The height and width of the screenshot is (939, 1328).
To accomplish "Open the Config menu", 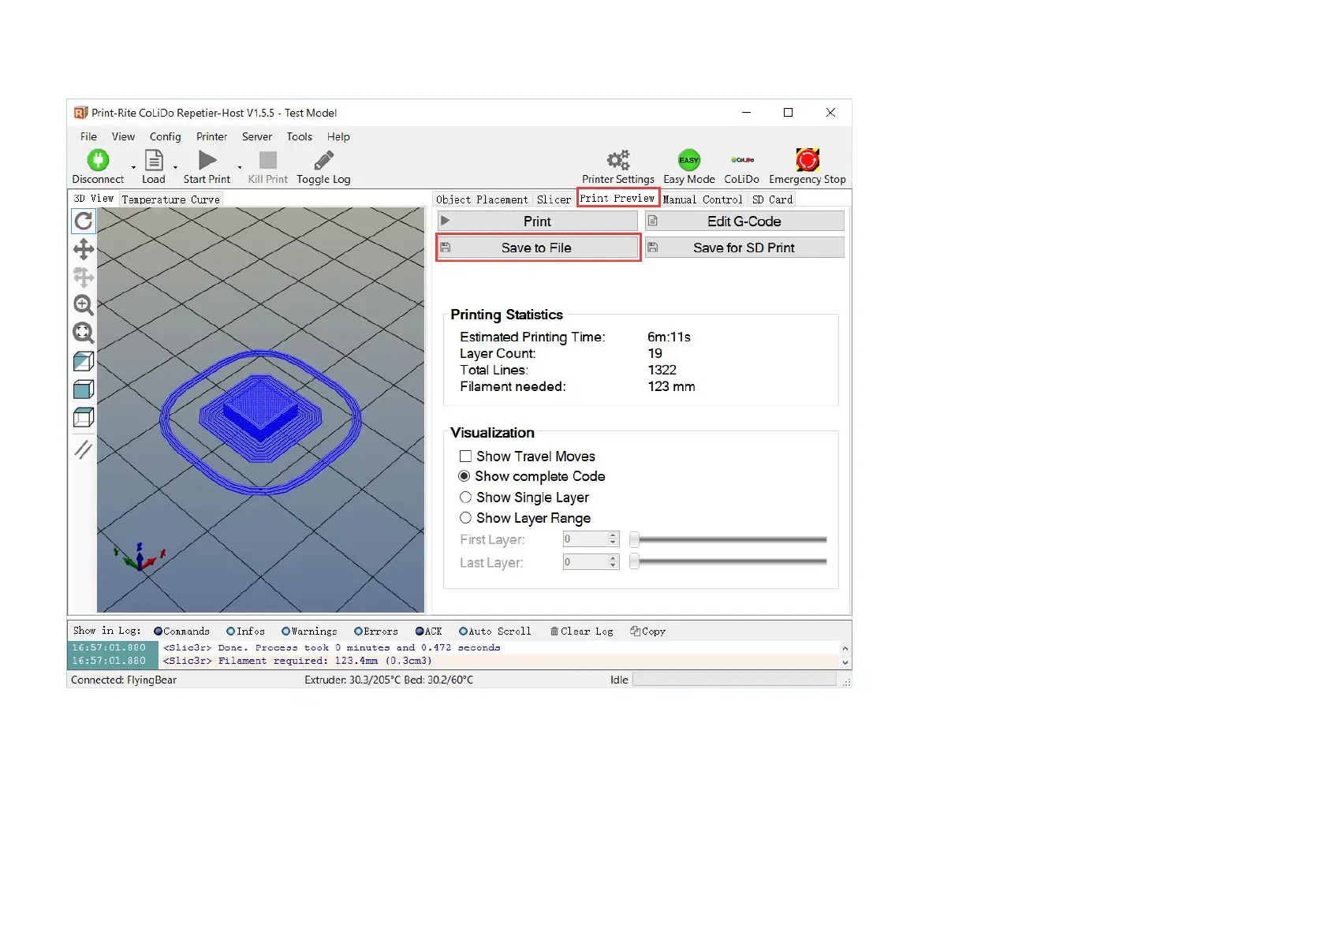I will [165, 136].
